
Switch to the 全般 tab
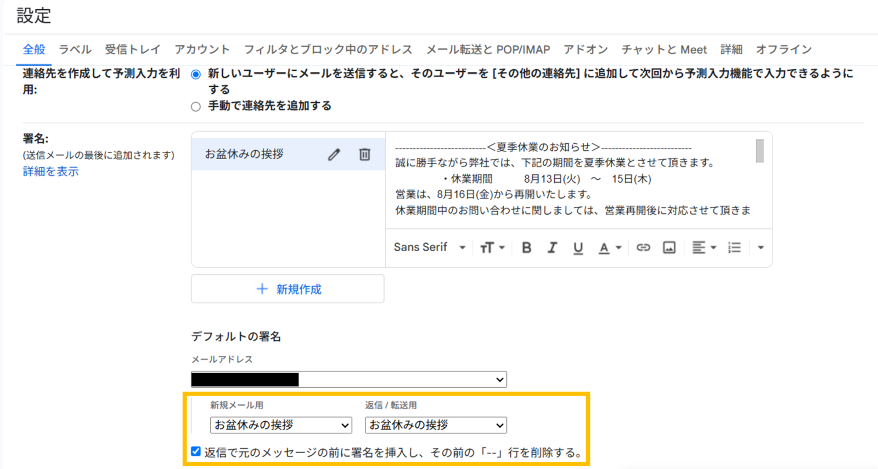point(34,49)
